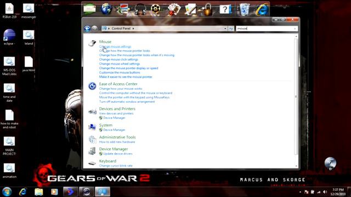
Task: Open the Administrative Tools heading
Action: click(x=117, y=137)
